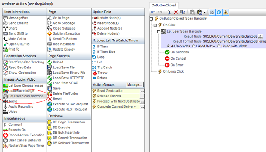Select the On Long Click event
Viewport: 266px width, 152px height.
(174, 71)
